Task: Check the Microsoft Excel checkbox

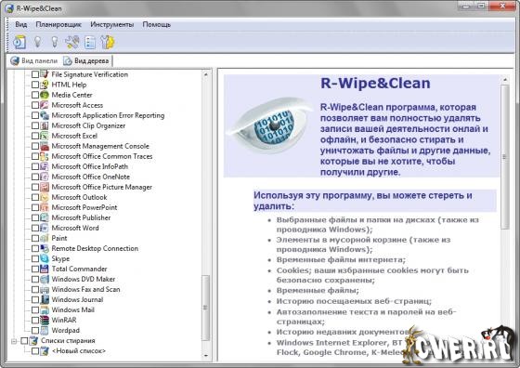Action: (x=35, y=136)
